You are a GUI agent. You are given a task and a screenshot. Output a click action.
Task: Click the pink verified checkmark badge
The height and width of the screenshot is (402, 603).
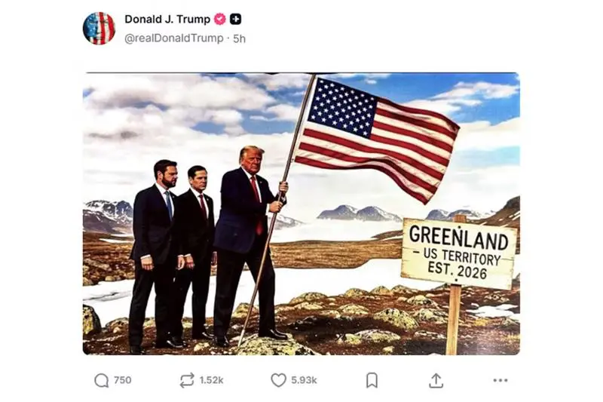[x=220, y=19]
